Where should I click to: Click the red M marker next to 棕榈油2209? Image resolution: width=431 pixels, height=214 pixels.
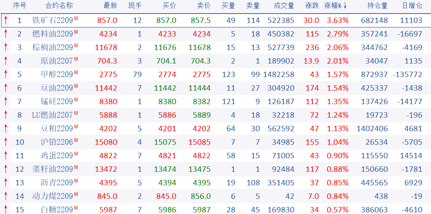pyautogui.click(x=76, y=46)
